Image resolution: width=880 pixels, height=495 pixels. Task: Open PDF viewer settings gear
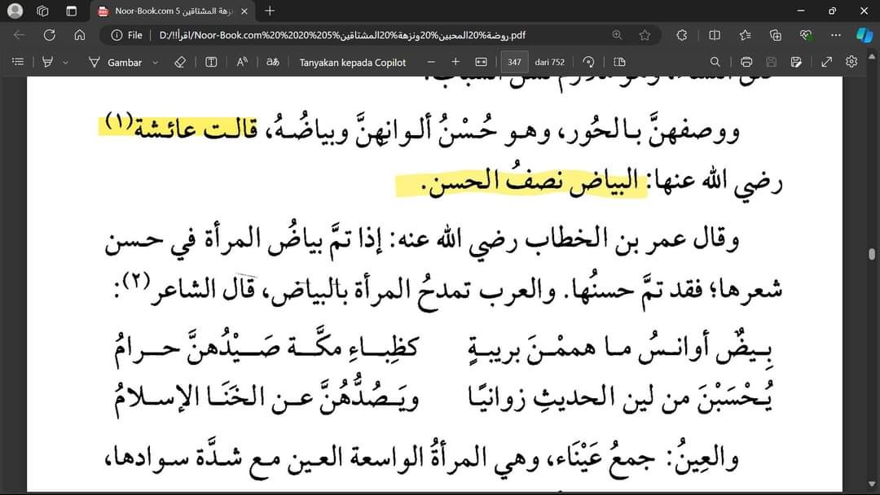click(851, 62)
